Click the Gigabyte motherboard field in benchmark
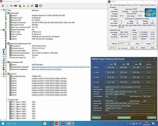 click(130, 108)
